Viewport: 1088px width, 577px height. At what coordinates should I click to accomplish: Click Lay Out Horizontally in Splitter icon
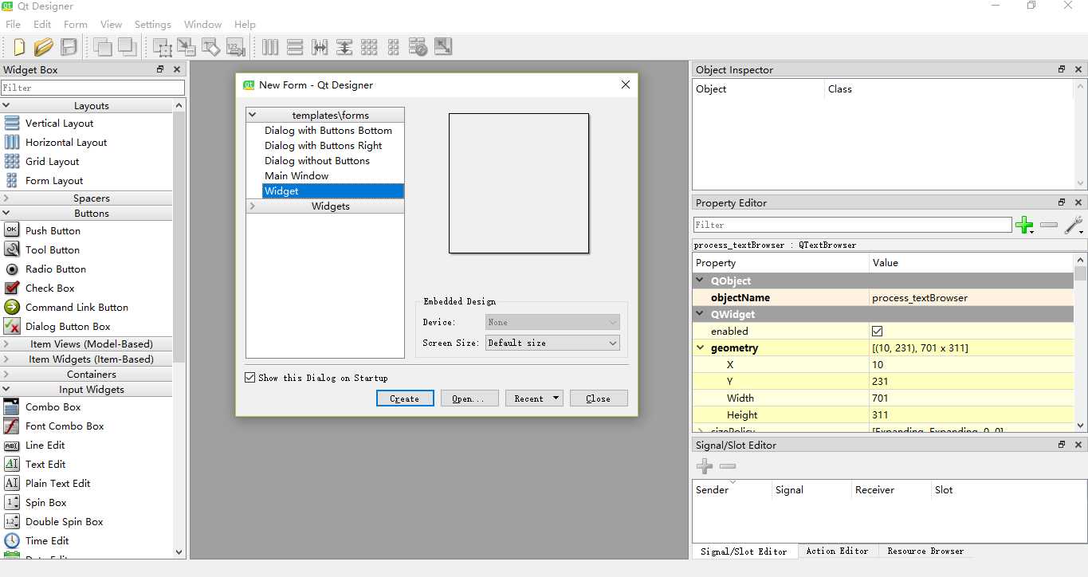pos(320,47)
